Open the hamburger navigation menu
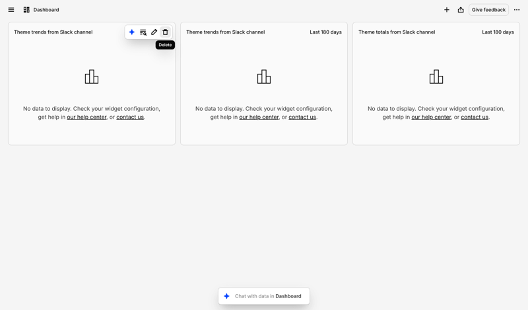Image resolution: width=528 pixels, height=310 pixels. click(11, 10)
